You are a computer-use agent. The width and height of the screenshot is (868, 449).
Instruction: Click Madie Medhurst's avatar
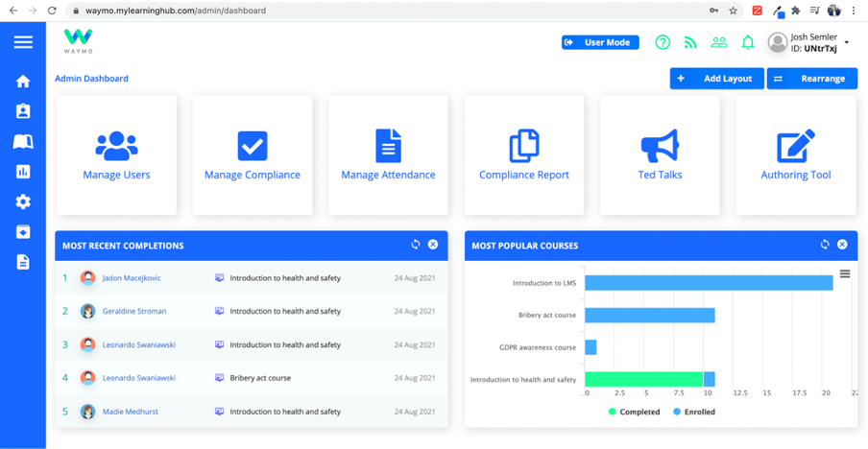click(87, 412)
